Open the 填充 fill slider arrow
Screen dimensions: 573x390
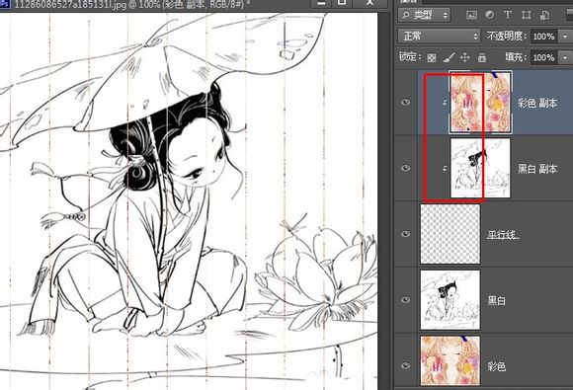coord(565,57)
